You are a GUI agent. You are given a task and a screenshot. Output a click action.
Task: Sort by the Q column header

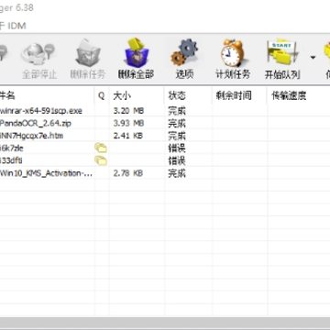tap(102, 95)
